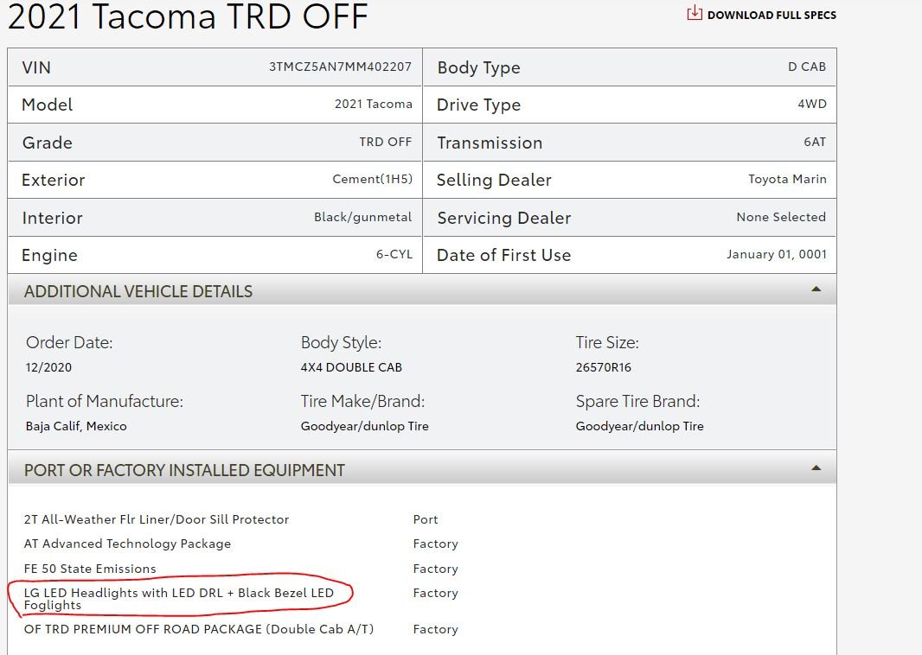Click the PORT OR FACTORY INSTALLED EQUIPMENT header
The height and width of the screenshot is (655, 922).
tap(184, 470)
